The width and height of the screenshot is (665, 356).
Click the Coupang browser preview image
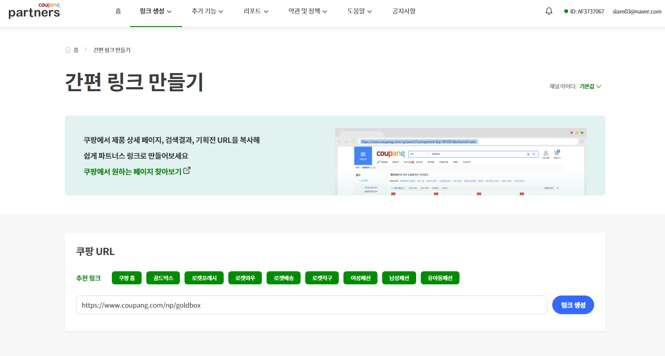(461, 161)
